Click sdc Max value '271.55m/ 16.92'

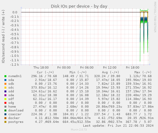pyautogui.click(x=139, y=88)
